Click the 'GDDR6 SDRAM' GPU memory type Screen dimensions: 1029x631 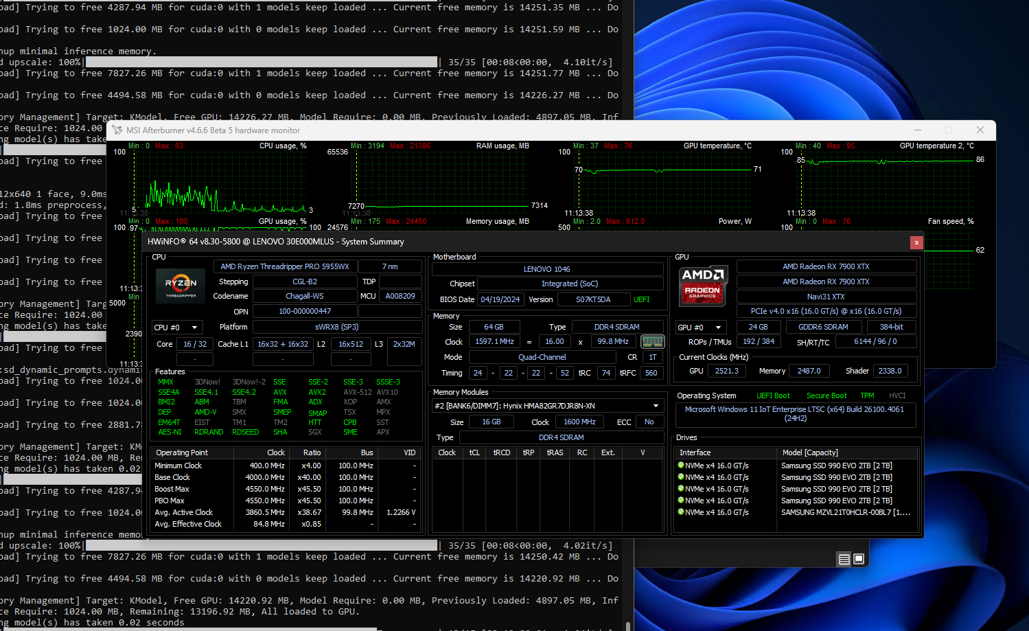tap(823, 327)
